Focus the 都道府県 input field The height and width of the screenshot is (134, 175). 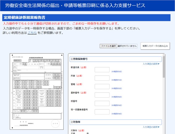[102, 70]
